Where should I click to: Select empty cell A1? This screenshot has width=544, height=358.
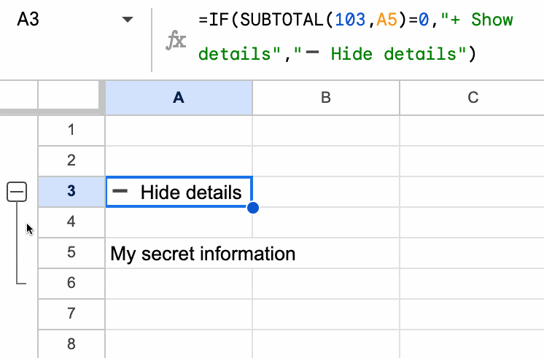coord(179,131)
